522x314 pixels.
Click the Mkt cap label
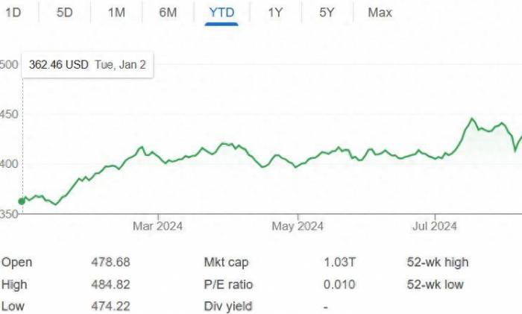(226, 263)
